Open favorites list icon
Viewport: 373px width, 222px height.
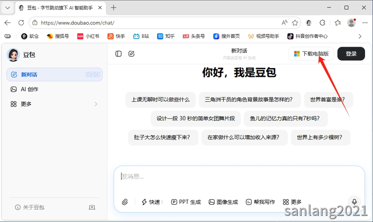point(338,23)
